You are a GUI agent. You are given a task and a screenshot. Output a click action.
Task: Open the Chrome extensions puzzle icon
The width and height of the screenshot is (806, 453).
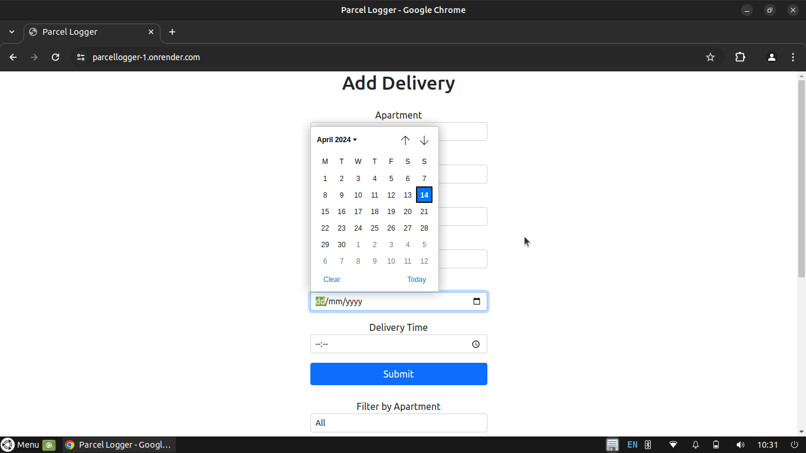[740, 57]
